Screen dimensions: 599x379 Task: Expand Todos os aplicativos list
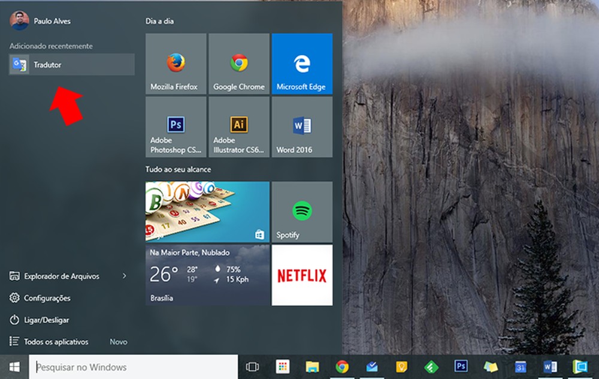tap(53, 341)
